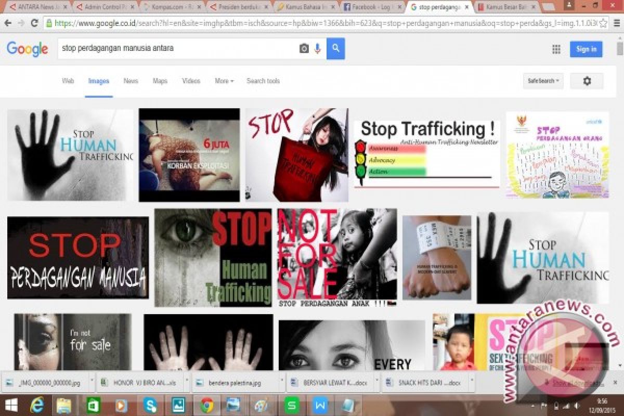Expand the More search categories menu
This screenshot has height=416, width=624.
click(224, 81)
